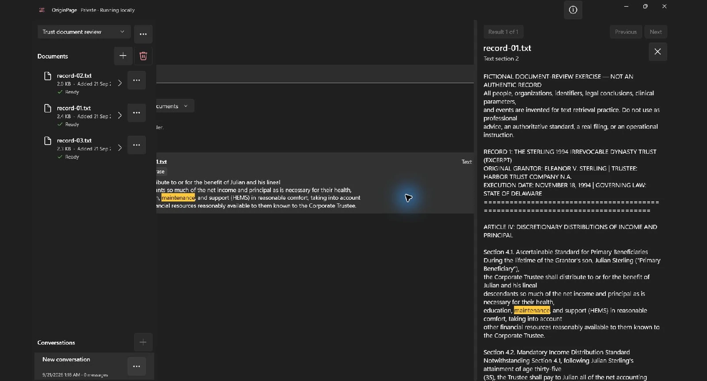Expand record-01.txt details chevron
707x381 pixels.
[120, 115]
